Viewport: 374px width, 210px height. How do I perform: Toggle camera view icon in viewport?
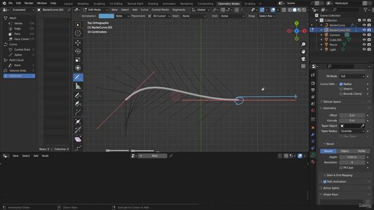pos(303,59)
